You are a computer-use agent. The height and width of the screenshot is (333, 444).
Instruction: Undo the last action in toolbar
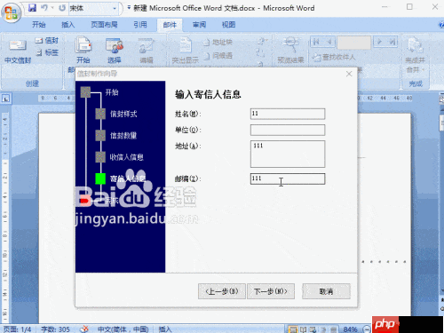click(44, 8)
